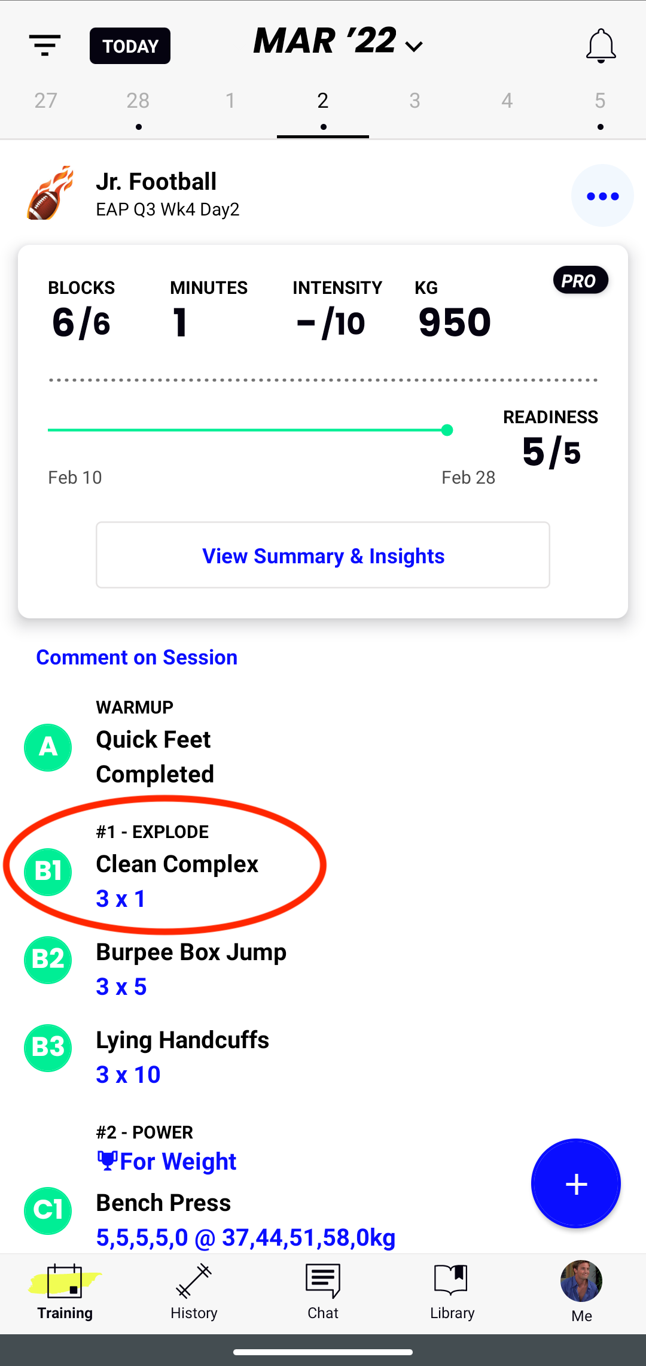646x1366 pixels.
Task: Open the Chat tab
Action: pos(323,1292)
